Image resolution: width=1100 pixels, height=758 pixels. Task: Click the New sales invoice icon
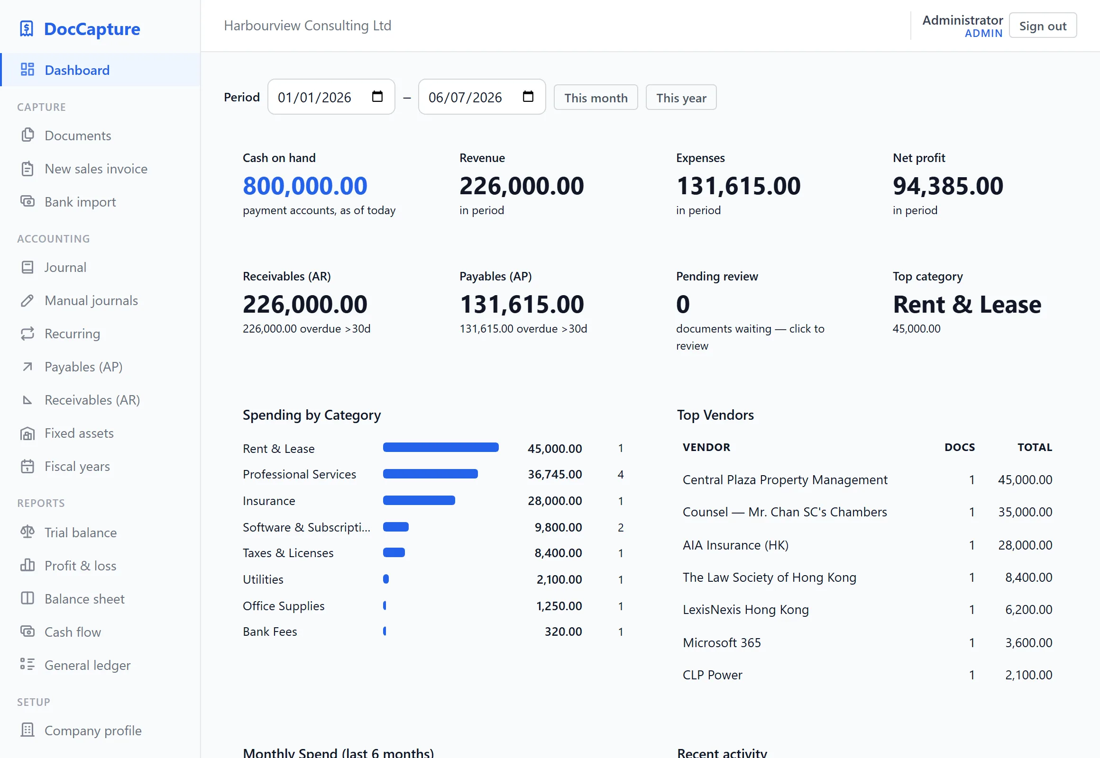point(27,168)
